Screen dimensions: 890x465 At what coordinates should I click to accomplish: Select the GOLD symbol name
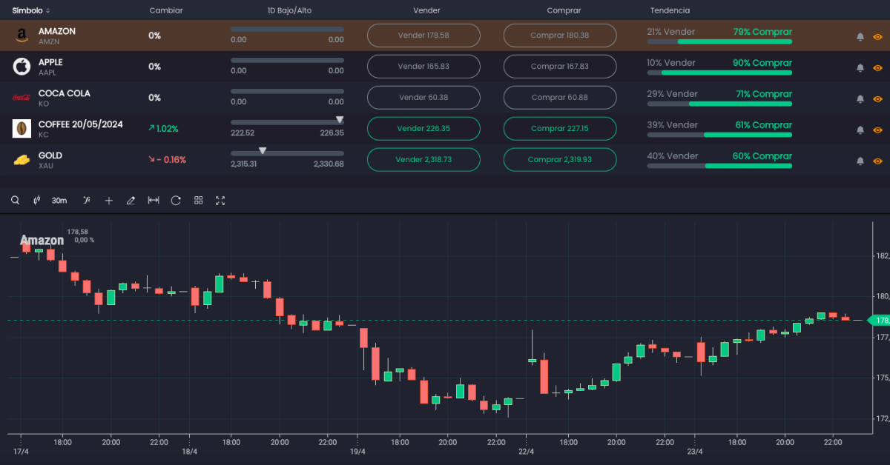(50, 155)
